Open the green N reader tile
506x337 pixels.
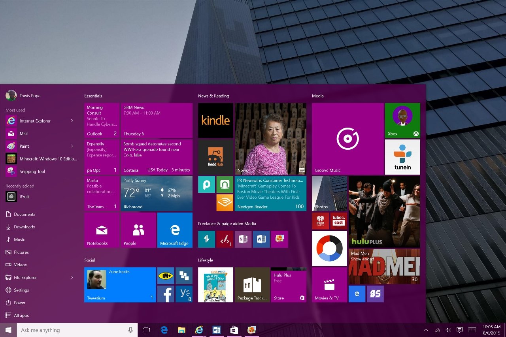click(225, 185)
